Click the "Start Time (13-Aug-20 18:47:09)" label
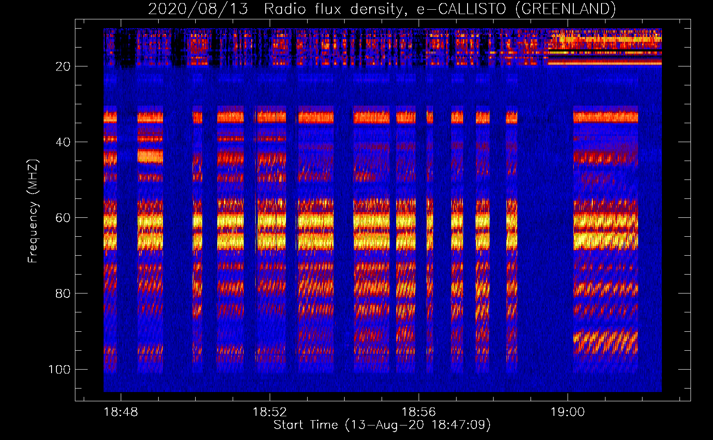Viewport: 713px width, 440px height. click(x=382, y=425)
